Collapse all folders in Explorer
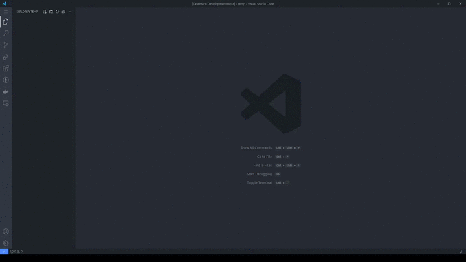Viewport: 466px width, 262px height. pyautogui.click(x=63, y=12)
